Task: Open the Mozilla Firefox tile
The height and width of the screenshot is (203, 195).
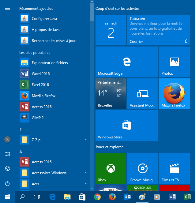Action: point(174,94)
